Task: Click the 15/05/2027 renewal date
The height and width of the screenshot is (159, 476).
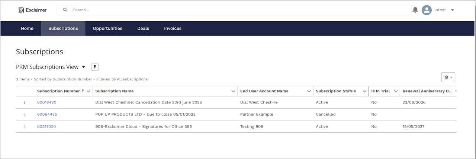Action: tap(414, 126)
